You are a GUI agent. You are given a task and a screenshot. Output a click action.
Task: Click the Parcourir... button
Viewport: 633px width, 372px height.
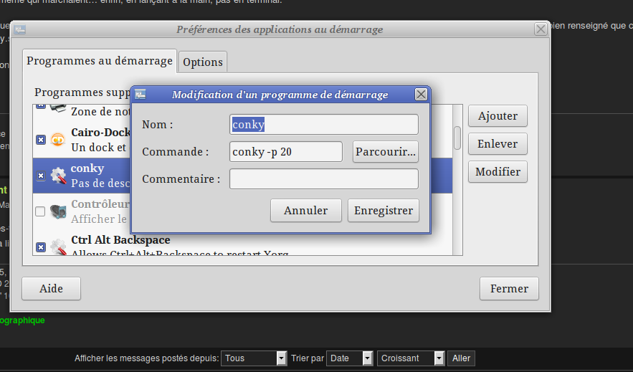pyautogui.click(x=386, y=152)
